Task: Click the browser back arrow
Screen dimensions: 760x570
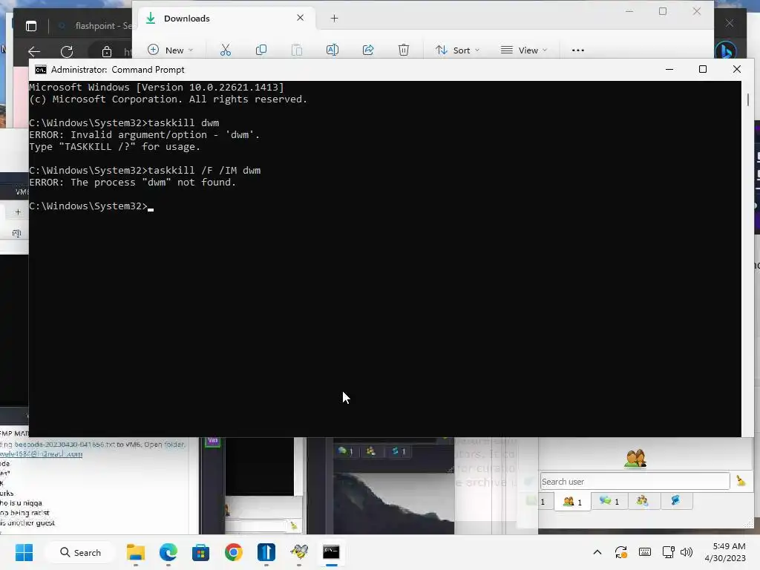Action: coord(34,51)
